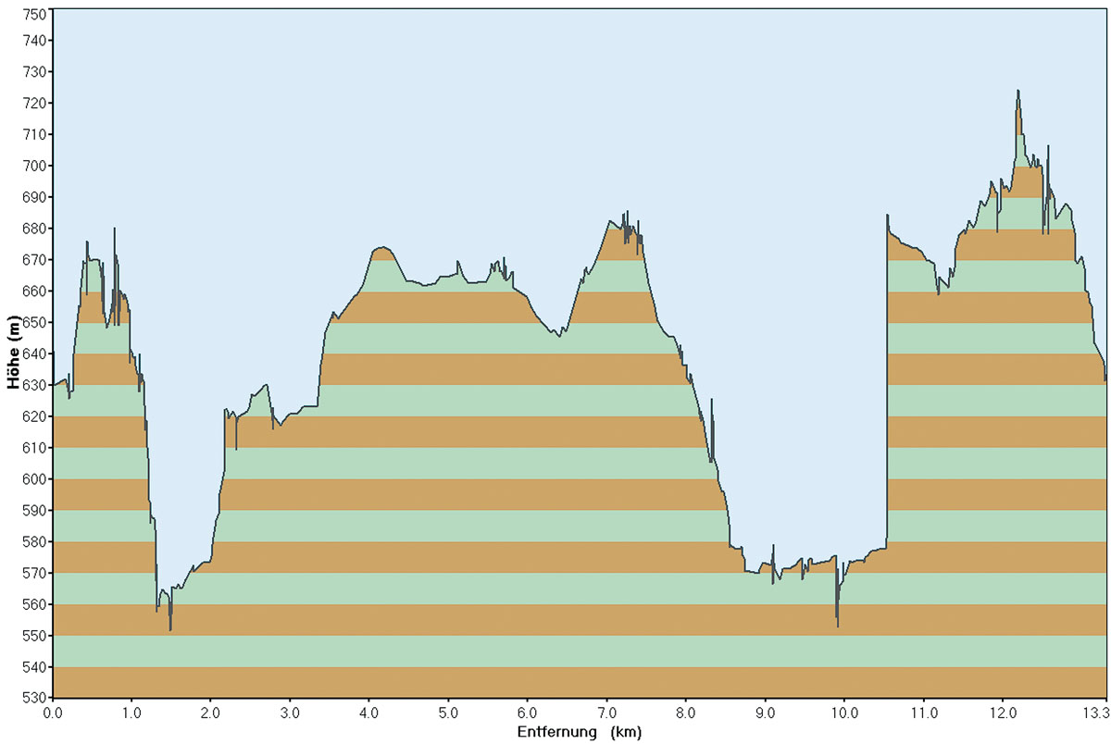The height and width of the screenshot is (744, 1111).
Task: Click the tall spike near 0.8 km
Action: click(x=115, y=229)
